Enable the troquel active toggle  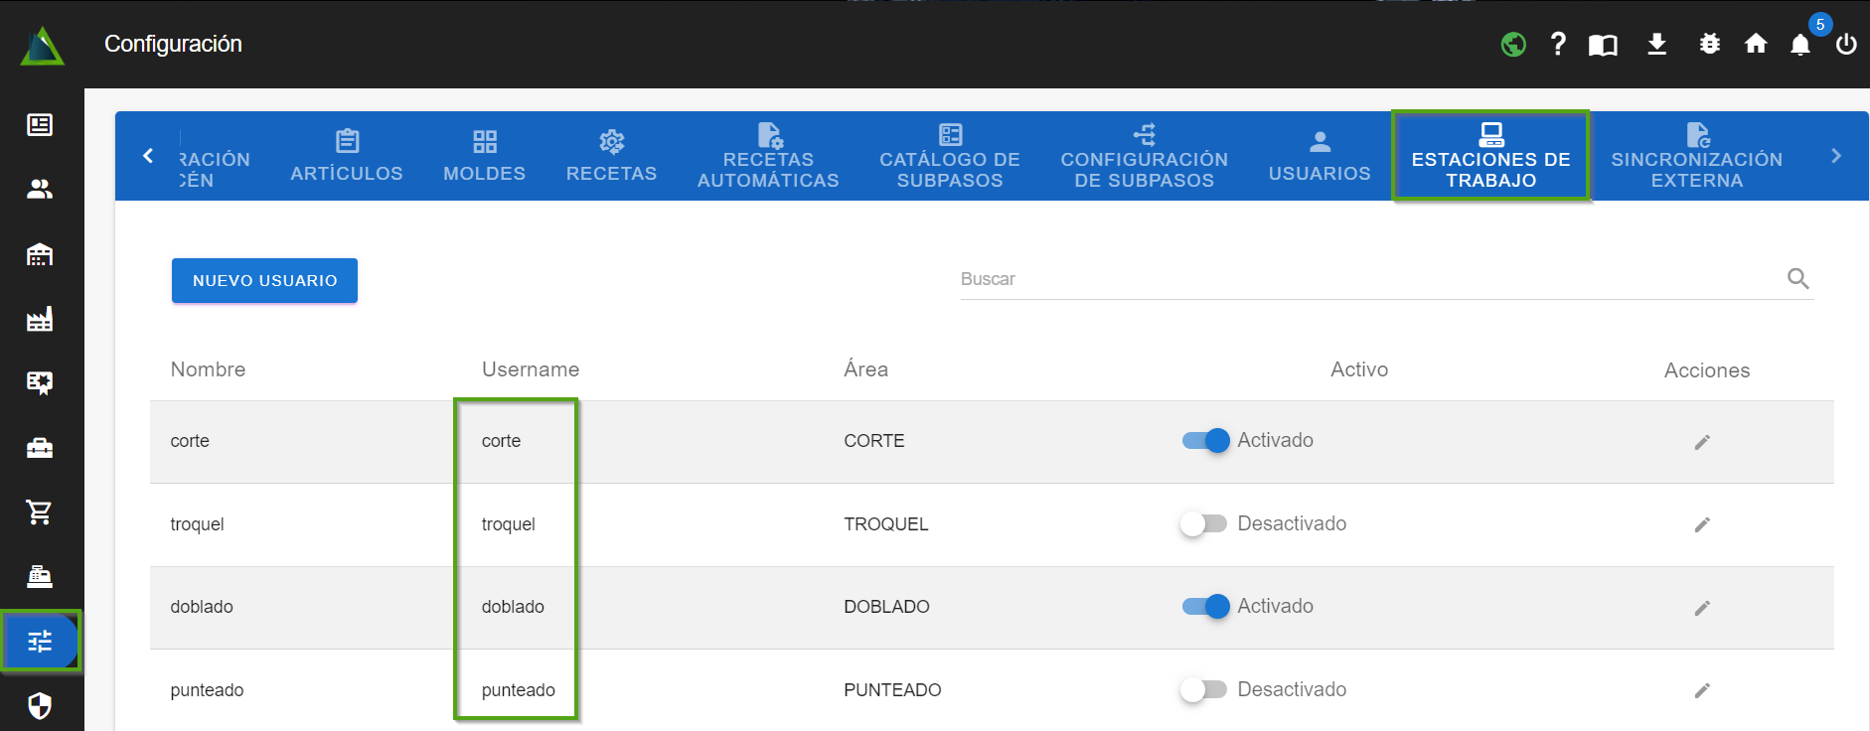(1203, 523)
